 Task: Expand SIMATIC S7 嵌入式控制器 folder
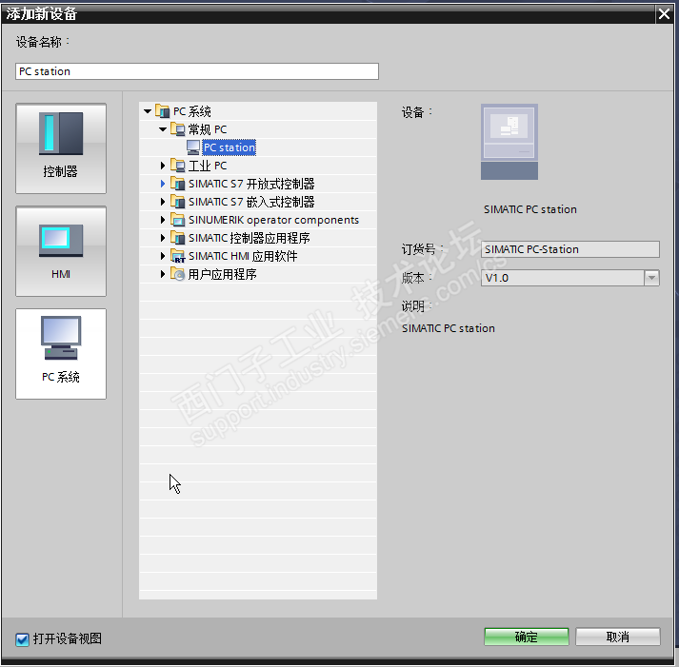[163, 202]
